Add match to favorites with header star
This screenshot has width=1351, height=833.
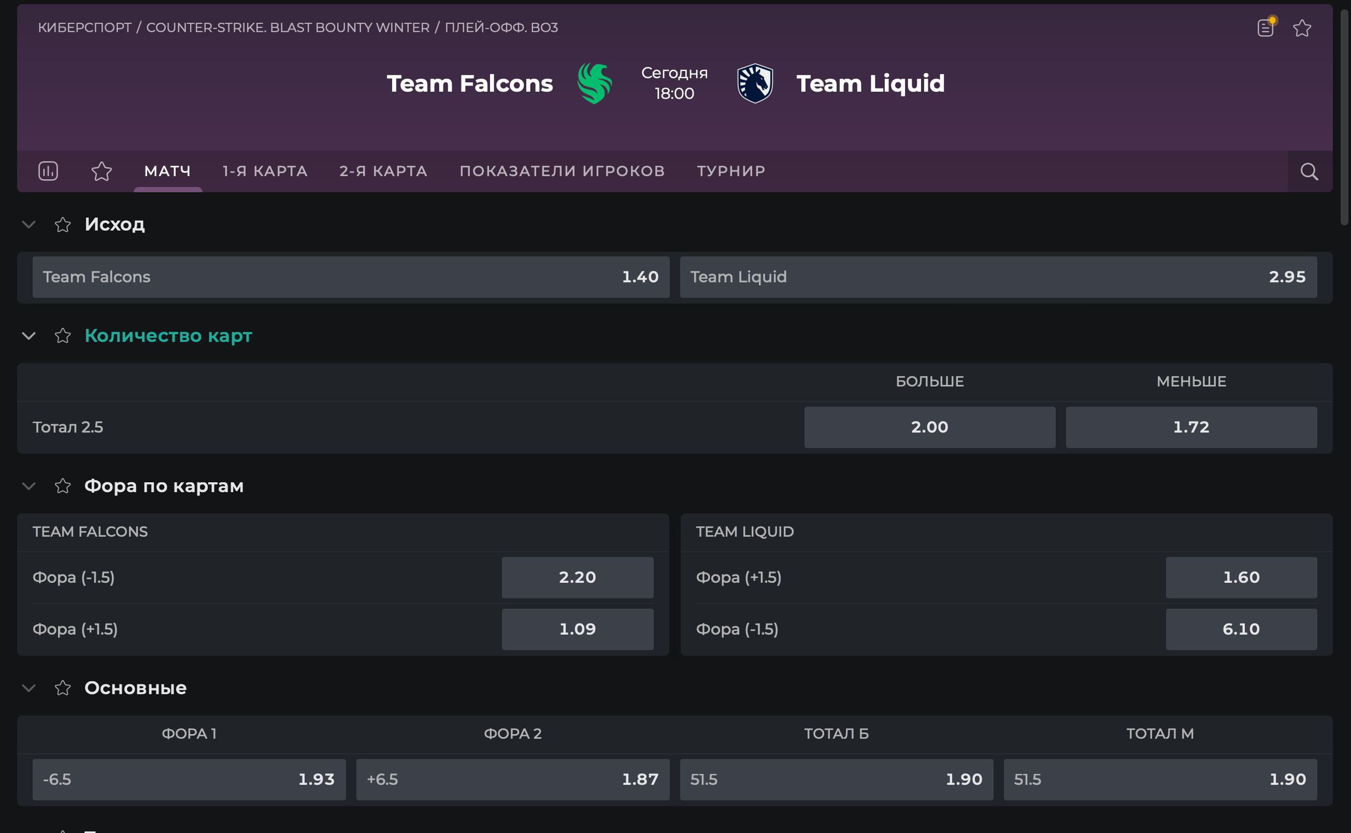click(x=1302, y=27)
